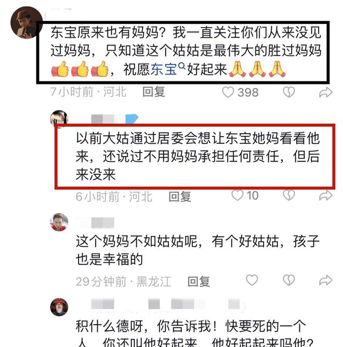Reply to the 6小时前 comment
Screen dimensions: 343x347
180,196
